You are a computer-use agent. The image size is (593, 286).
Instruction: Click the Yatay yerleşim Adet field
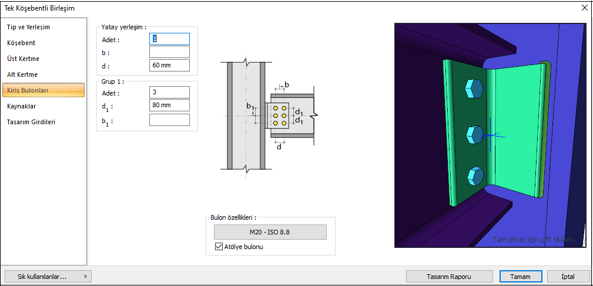(x=169, y=39)
